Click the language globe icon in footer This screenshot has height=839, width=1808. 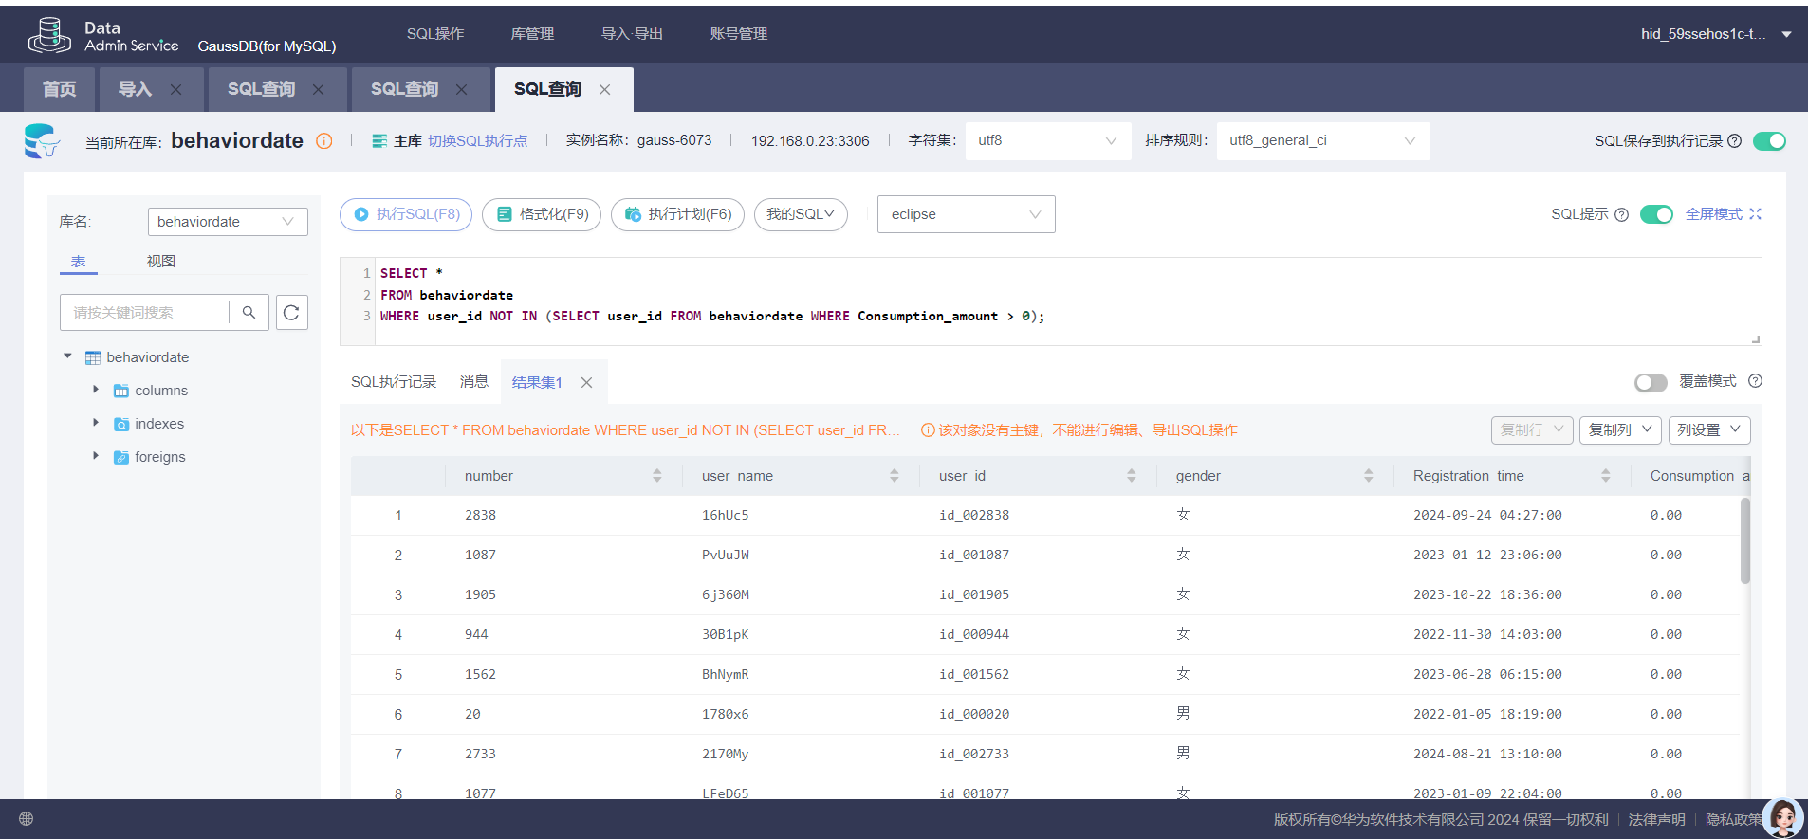(x=27, y=819)
